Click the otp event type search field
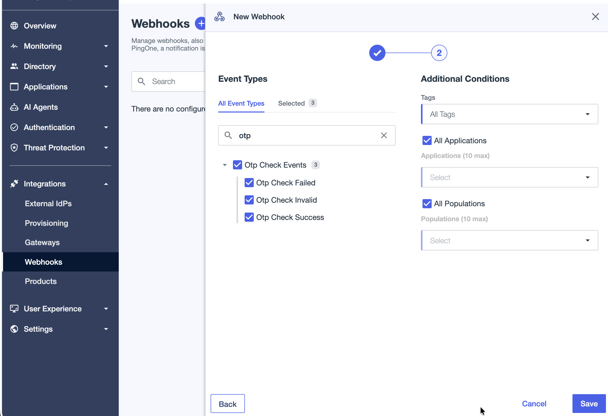 [307, 135]
